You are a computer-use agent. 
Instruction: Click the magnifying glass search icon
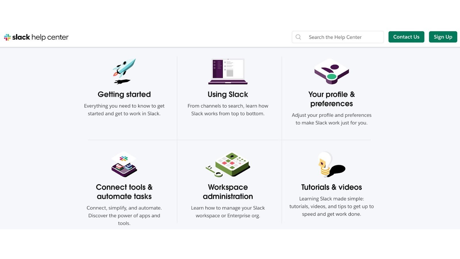[x=298, y=37]
